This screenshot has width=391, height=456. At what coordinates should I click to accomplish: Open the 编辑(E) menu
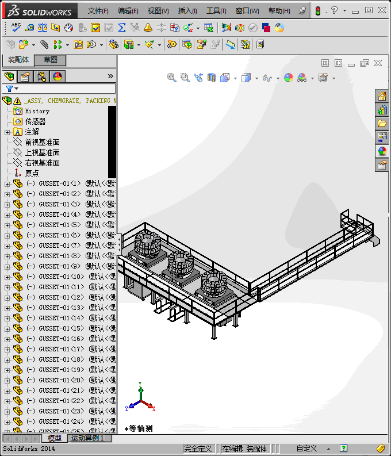128,11
